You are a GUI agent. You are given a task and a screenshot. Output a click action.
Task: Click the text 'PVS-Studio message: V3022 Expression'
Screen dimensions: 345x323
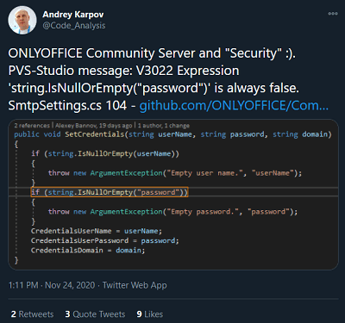pos(123,71)
